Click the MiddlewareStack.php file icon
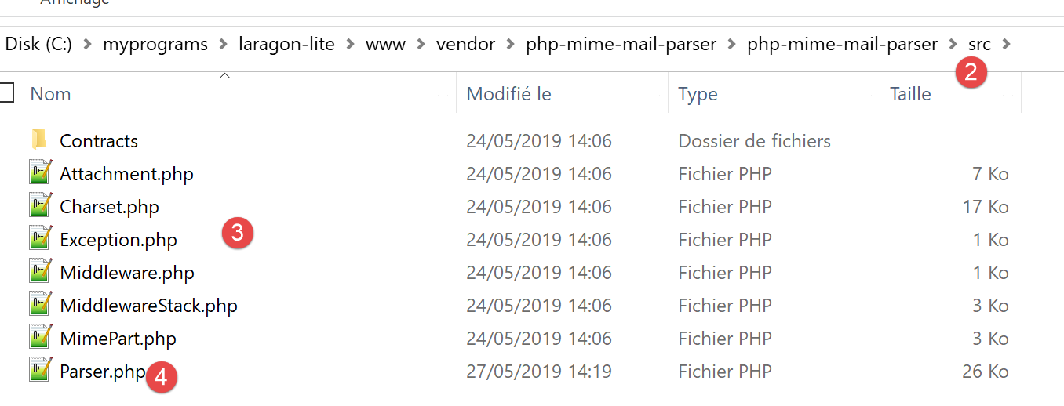Screen dimensions: 1064x406 [40, 305]
